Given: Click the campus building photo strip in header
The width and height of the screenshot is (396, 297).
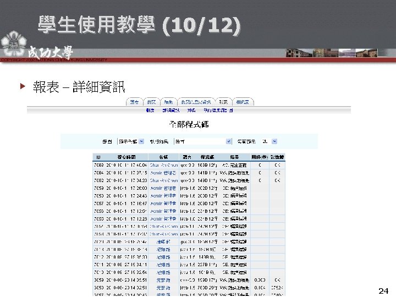Looking at the screenshot, I should [x=332, y=53].
